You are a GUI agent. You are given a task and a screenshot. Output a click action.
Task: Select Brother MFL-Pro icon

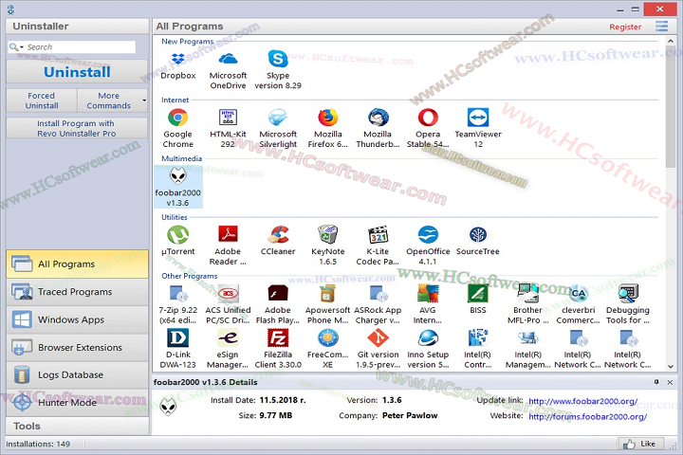point(527,294)
